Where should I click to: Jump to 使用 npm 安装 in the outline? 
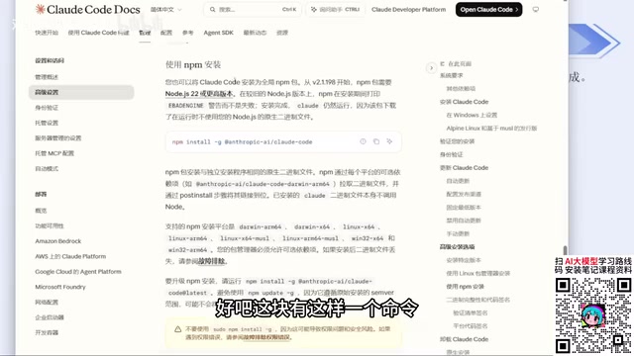[x=465, y=287]
